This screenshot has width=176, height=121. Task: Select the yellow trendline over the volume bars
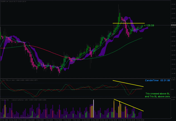[x=129, y=105]
